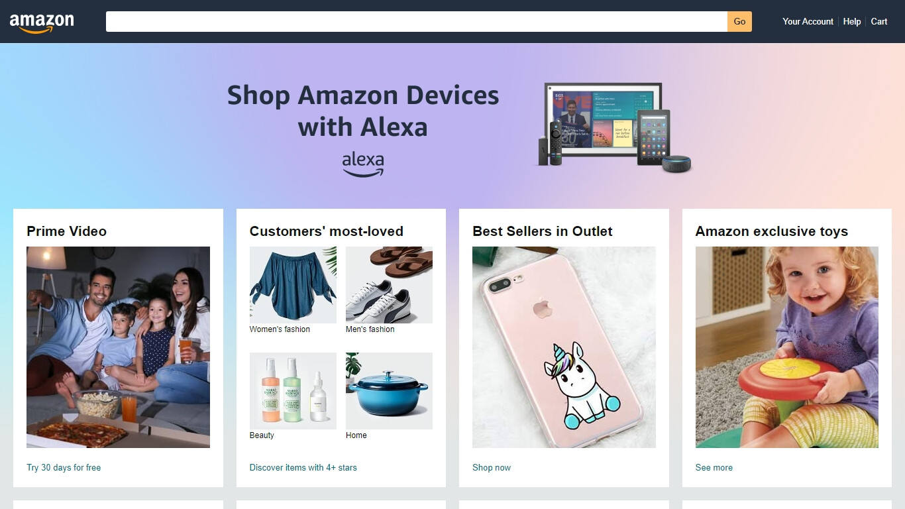Click See more under exclusive toys
Viewport: 905px width, 509px height.
(714, 467)
